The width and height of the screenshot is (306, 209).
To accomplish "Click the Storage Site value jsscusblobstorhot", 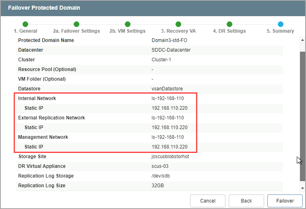I will (x=170, y=157).
